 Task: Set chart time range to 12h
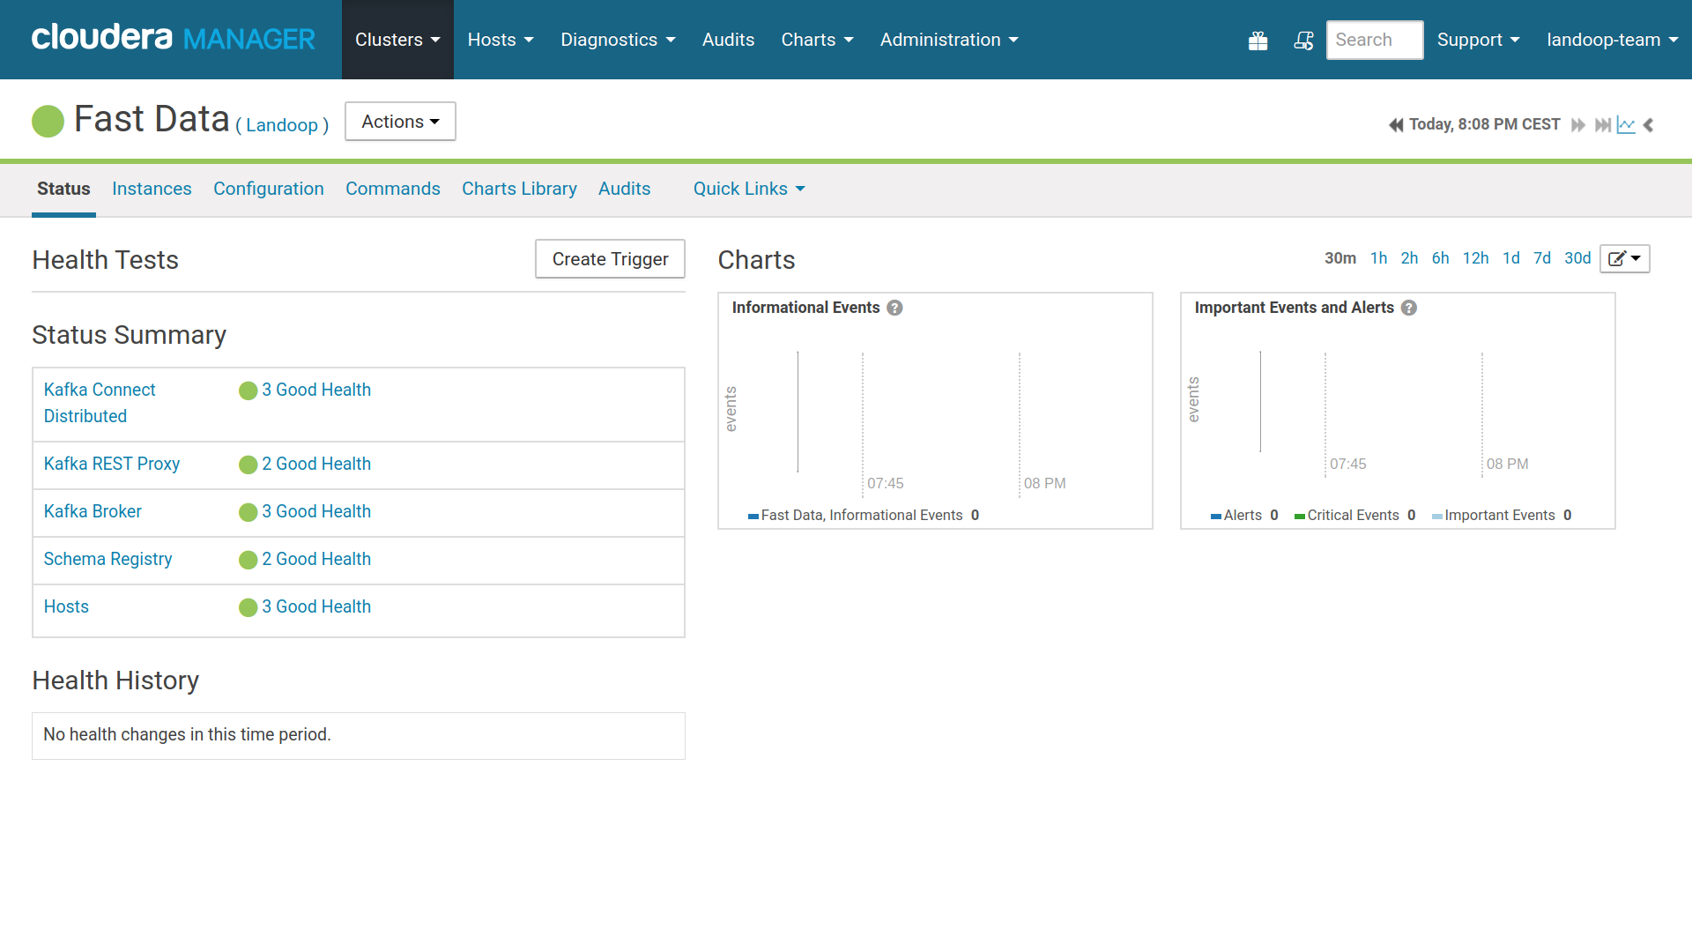(1475, 258)
